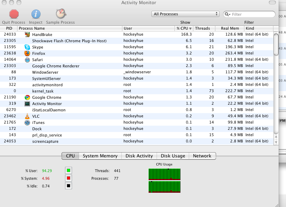Screen dimensions: 286x207
Task: Select the iStatLocalDaemon process row
Action: (137, 110)
